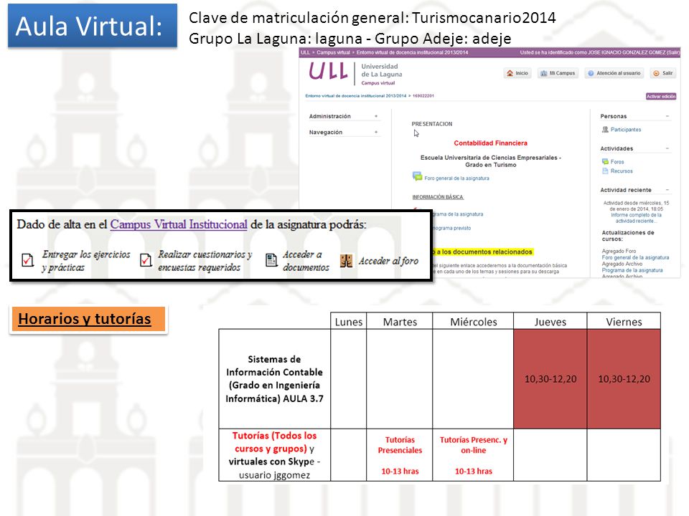Click Tutorías Presenc. y on-line cell
The image size is (689, 516).
[473, 455]
